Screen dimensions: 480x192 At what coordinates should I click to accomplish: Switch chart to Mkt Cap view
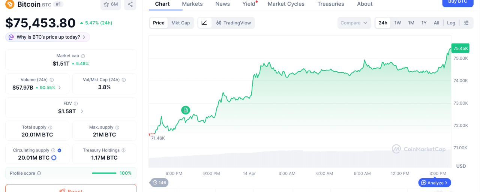[x=180, y=23]
